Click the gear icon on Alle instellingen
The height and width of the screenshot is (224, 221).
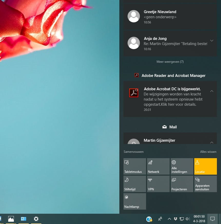pyautogui.click(x=174, y=162)
